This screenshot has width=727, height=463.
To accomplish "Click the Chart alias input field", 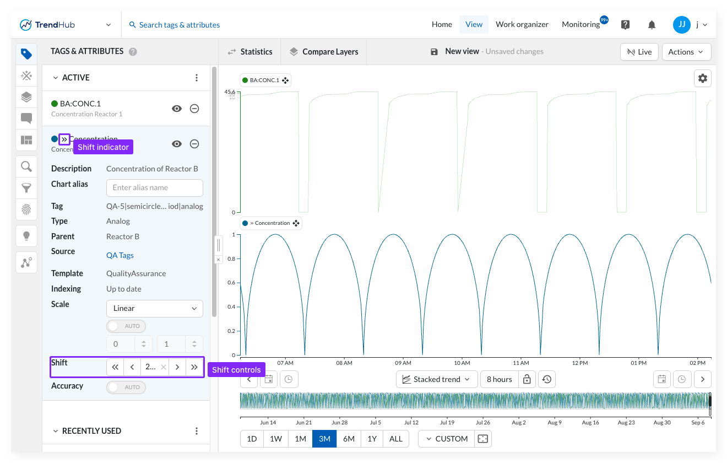I will [155, 187].
